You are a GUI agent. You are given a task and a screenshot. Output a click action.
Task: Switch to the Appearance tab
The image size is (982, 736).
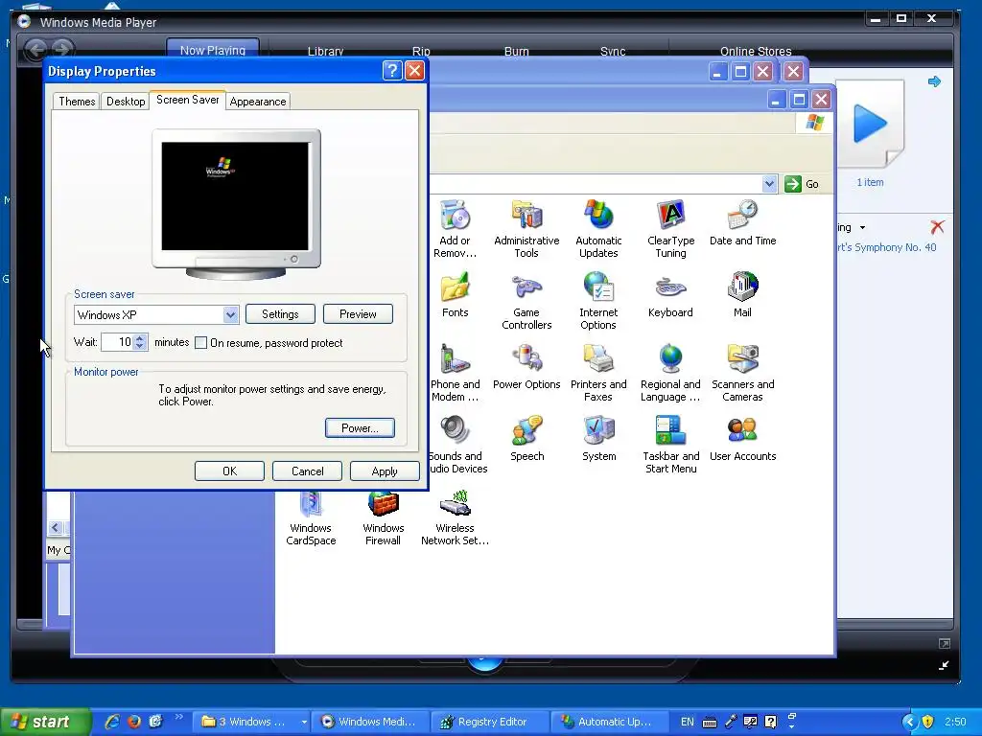click(x=258, y=102)
